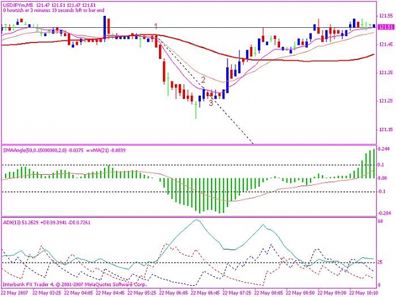The width and height of the screenshot is (396, 297).
Task: Click the ADX peak near 06:45
Action: (x=196, y=220)
